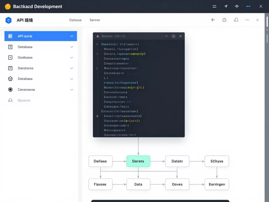
Task: Click the Dovee flow node
Action: coord(177,184)
